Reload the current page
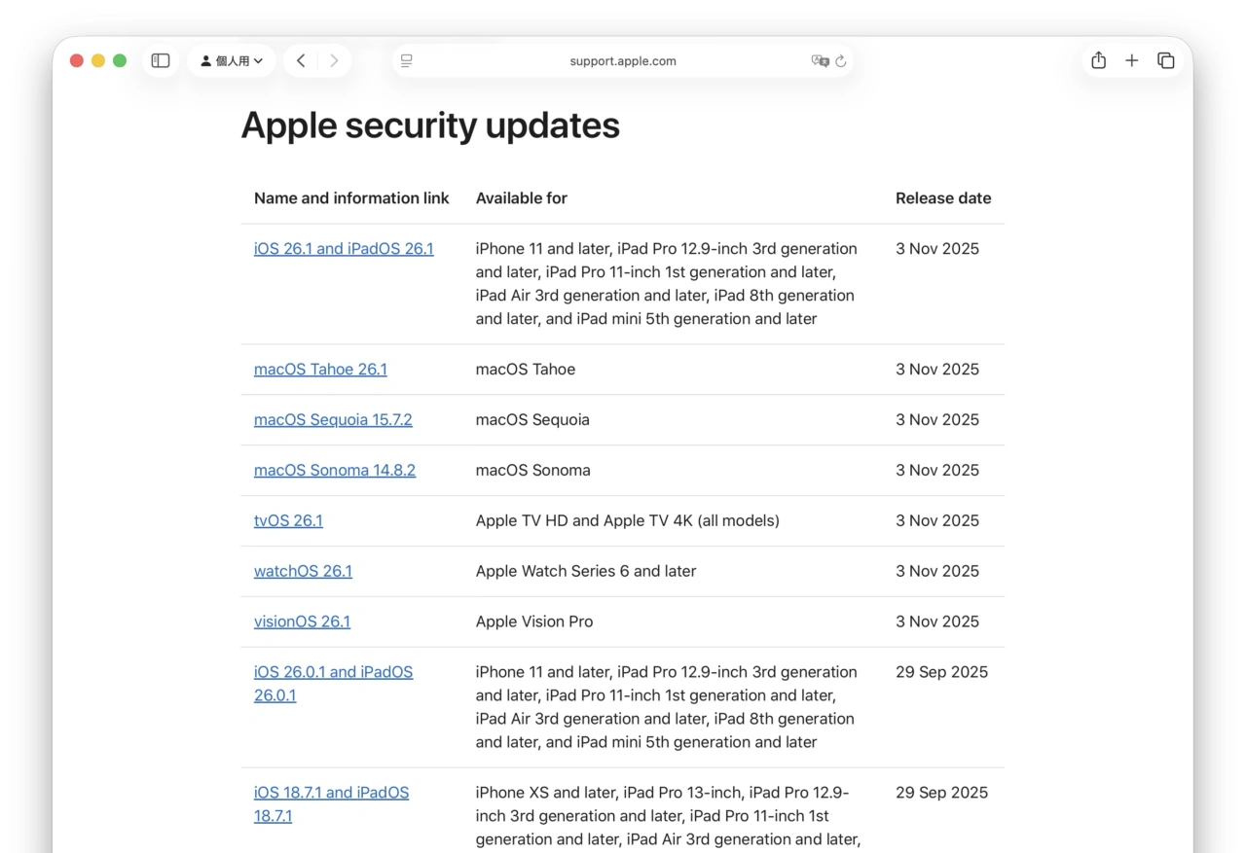Screen dimensions: 1246x853 [841, 60]
